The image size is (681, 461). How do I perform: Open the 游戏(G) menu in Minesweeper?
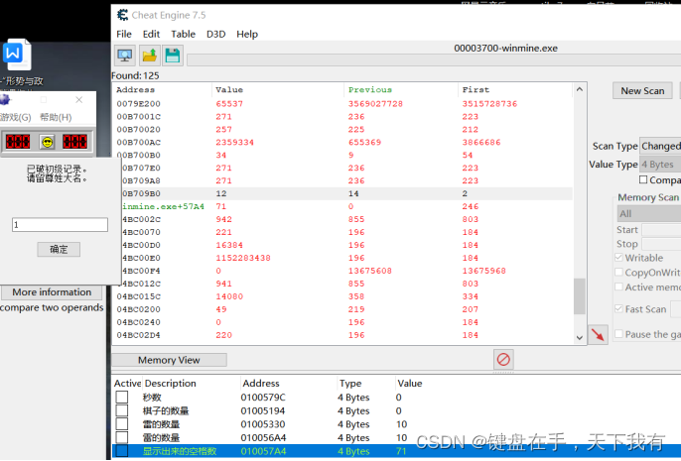pos(15,118)
